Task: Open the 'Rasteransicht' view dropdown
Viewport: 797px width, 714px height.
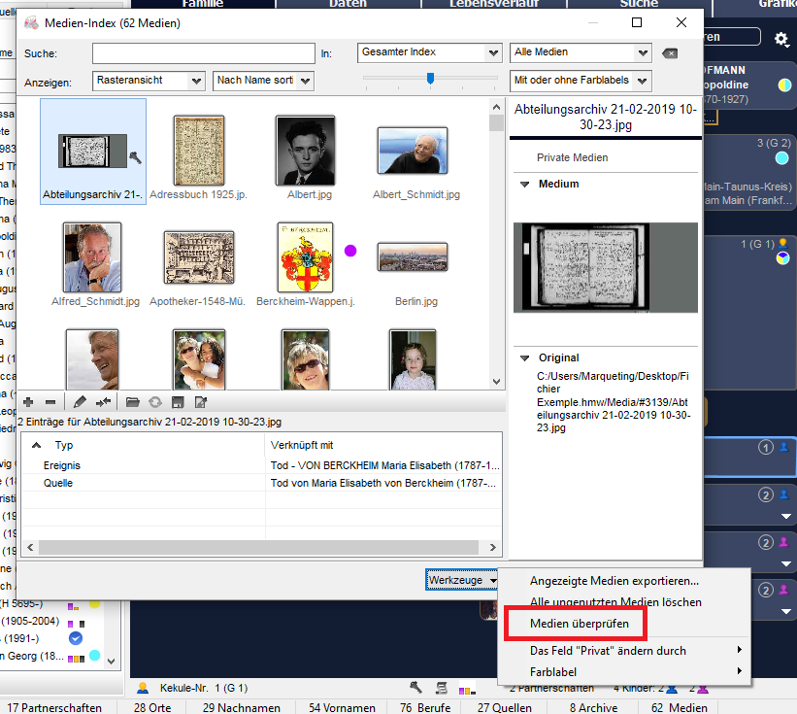Action: [149, 81]
